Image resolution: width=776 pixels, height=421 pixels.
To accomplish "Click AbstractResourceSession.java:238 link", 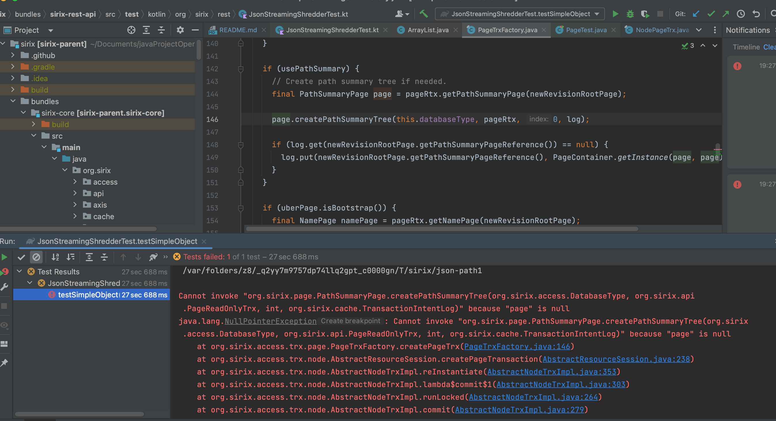I will point(616,359).
